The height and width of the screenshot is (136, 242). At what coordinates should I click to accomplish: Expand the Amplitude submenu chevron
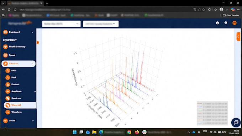[35, 92]
